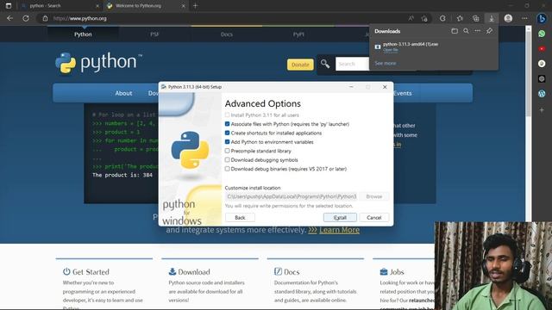This screenshot has width=552, height=310.
Task: Open the Bing sidebar icon
Action: [x=542, y=18]
